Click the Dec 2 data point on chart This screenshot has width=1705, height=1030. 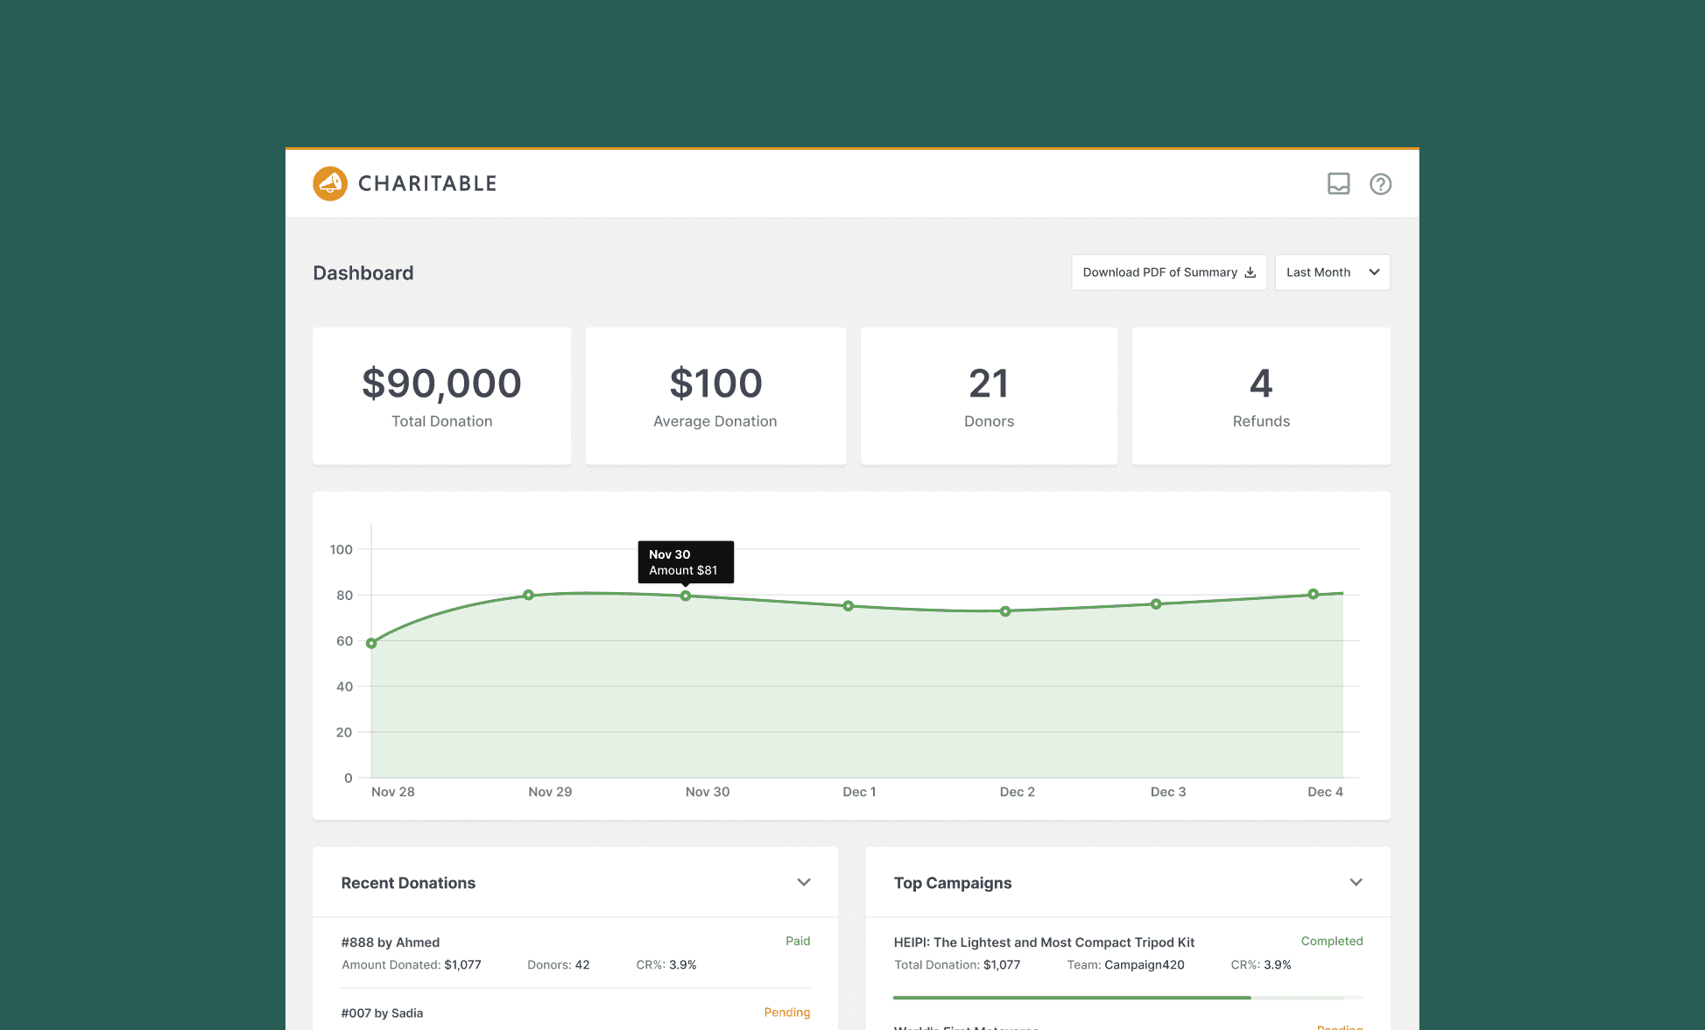(1005, 611)
